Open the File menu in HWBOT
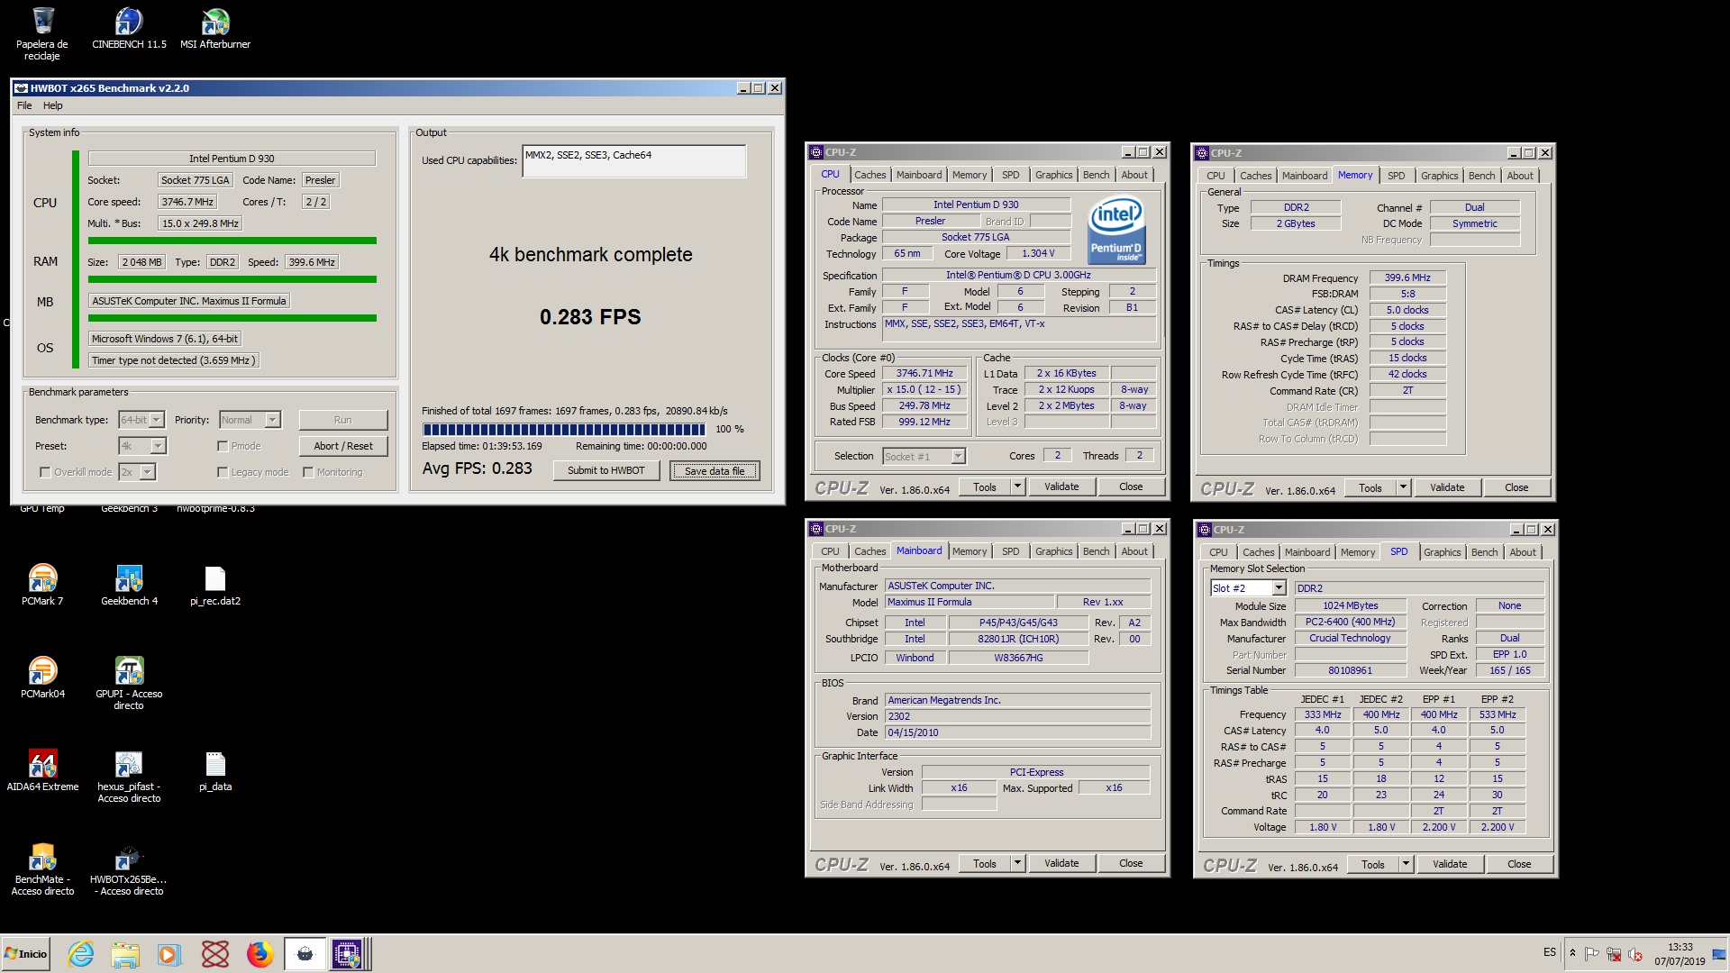This screenshot has height=973, width=1730. 24,105
